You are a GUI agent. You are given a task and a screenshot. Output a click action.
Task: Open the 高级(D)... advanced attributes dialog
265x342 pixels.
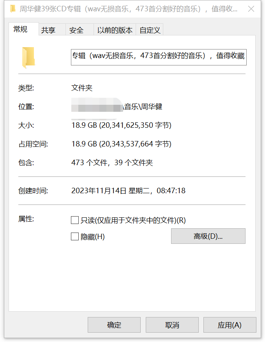point(208,236)
